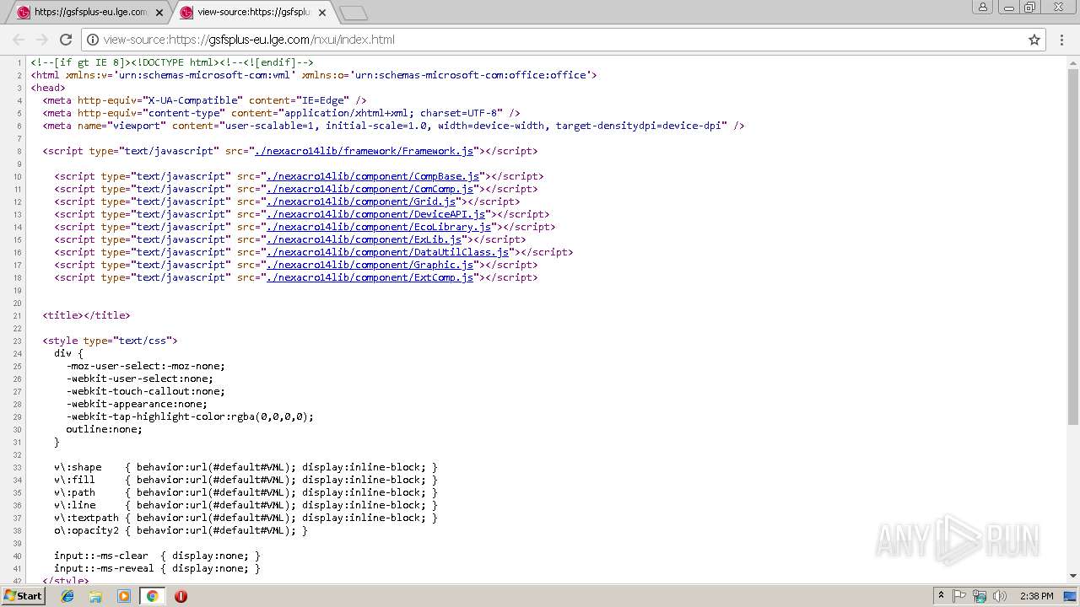This screenshot has height=607, width=1080.
Task: Open the CompBase.js link
Action: pos(373,176)
